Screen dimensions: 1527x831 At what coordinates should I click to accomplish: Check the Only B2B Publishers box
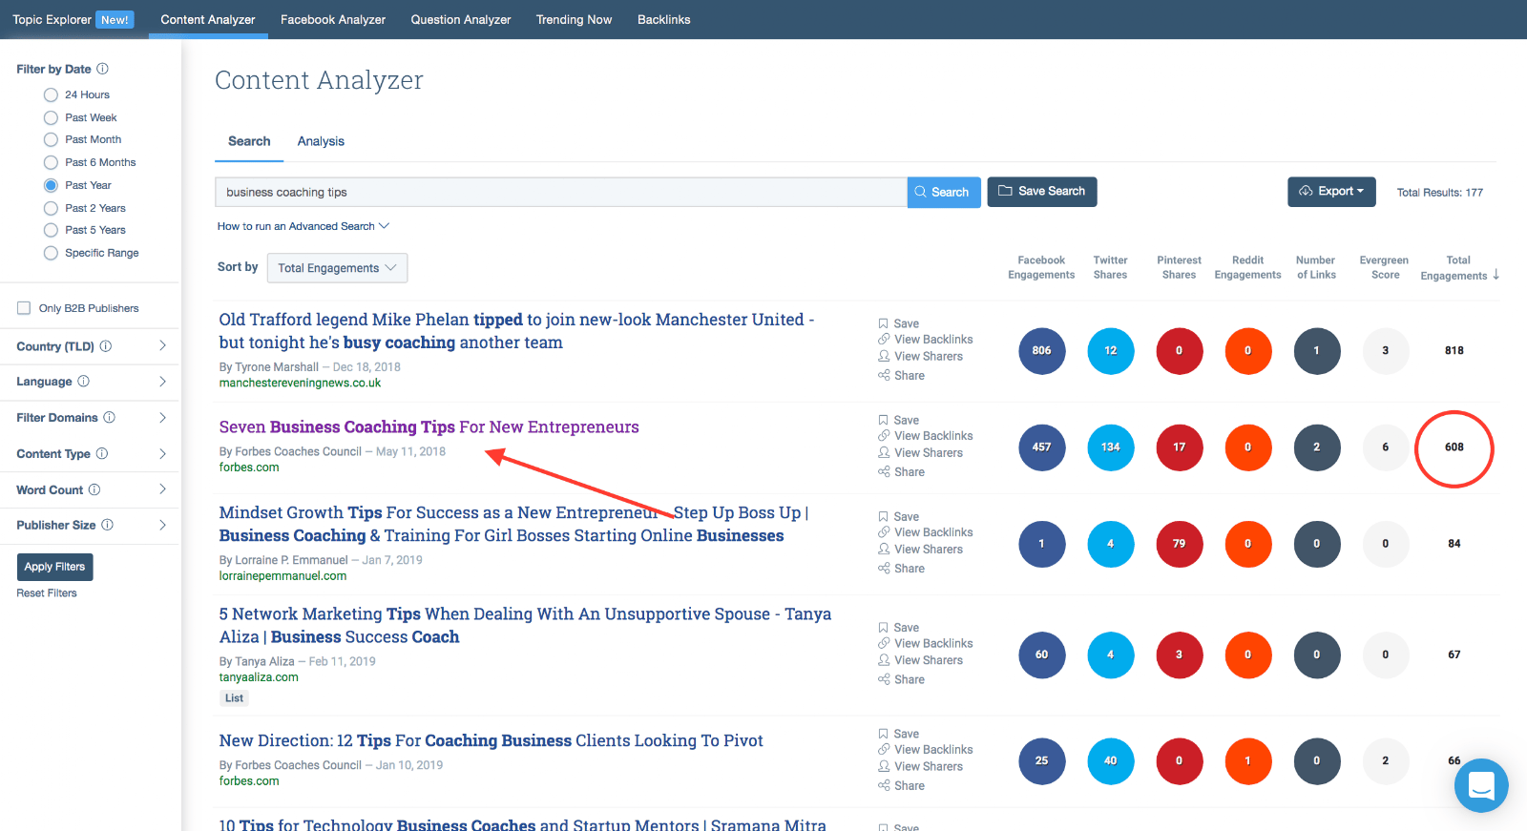(24, 308)
